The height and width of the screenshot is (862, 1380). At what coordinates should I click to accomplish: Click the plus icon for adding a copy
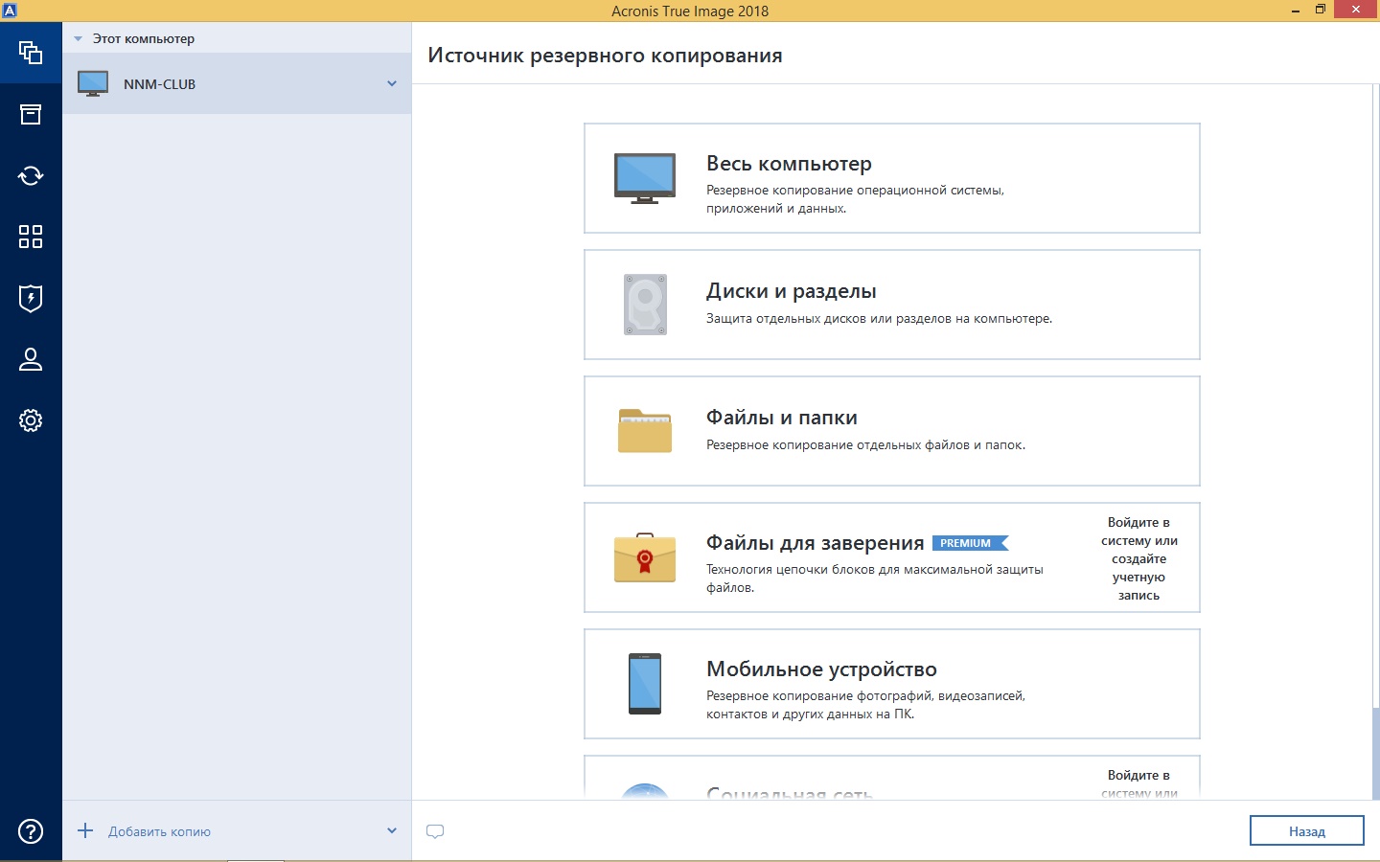[85, 830]
